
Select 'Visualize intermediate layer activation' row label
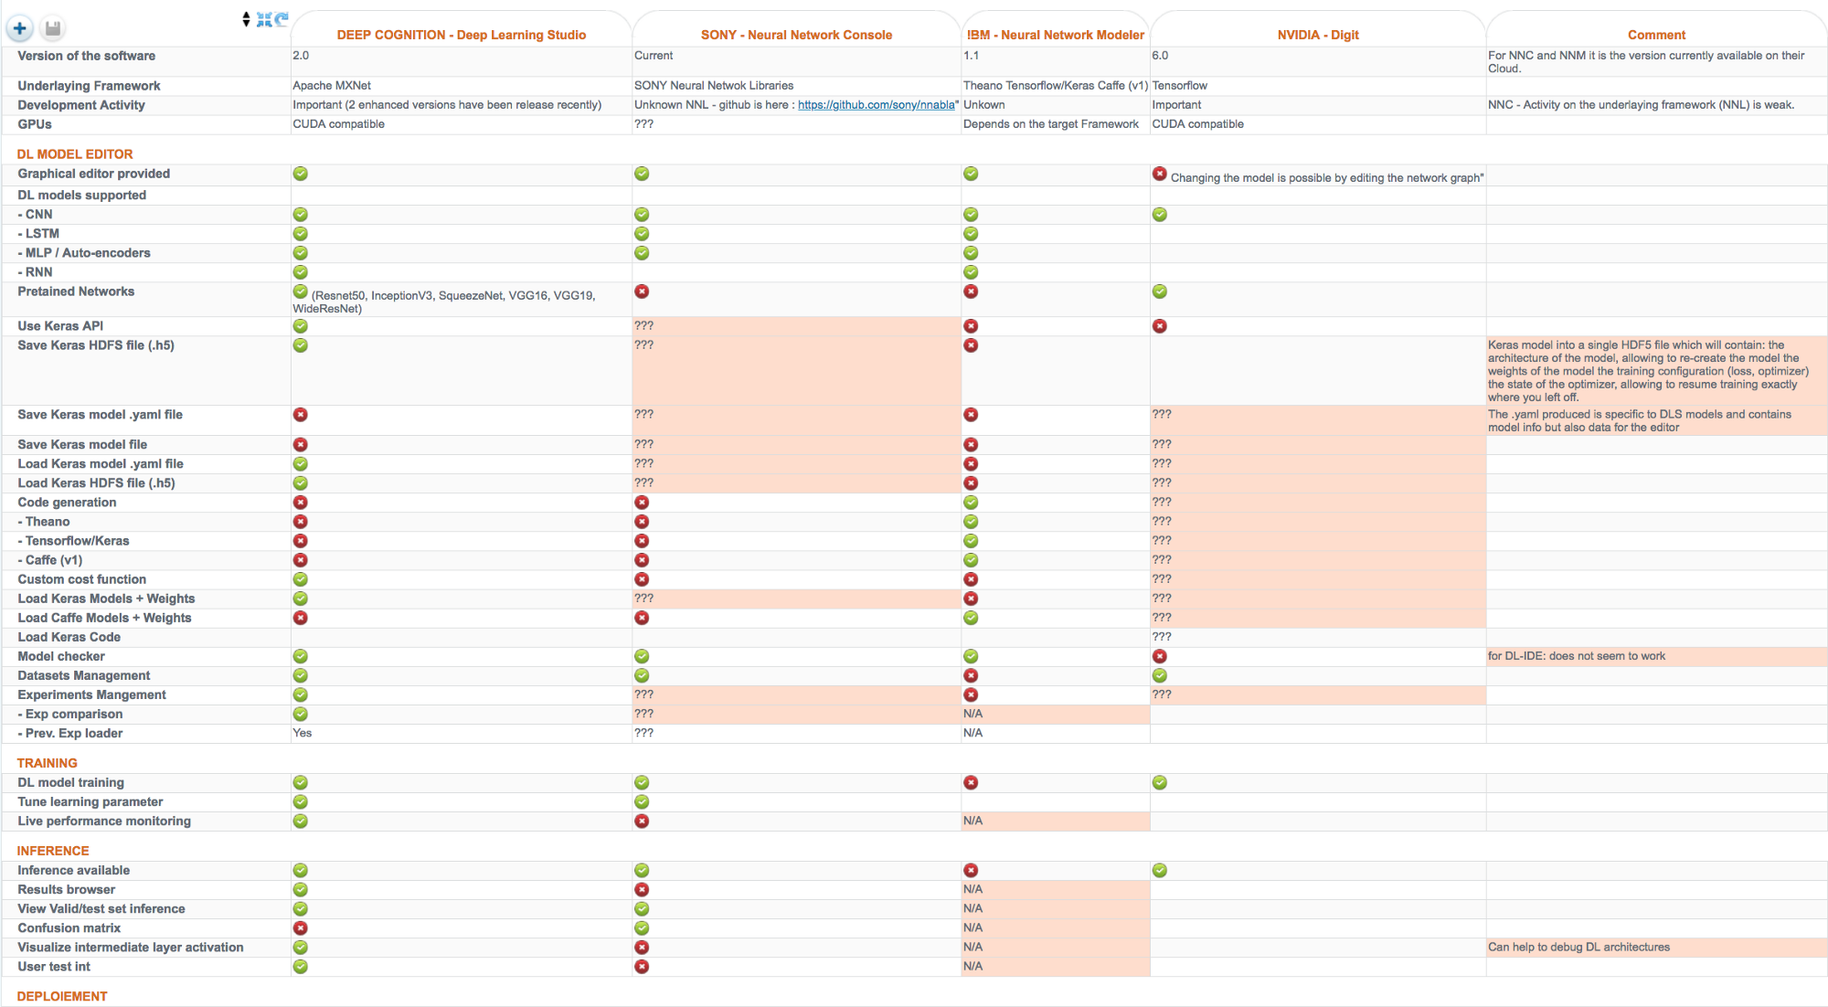131,948
